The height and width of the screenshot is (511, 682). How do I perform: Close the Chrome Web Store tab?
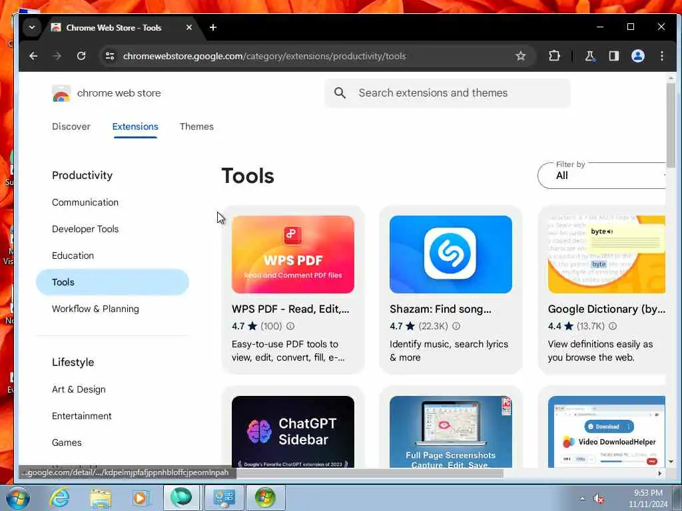(188, 27)
